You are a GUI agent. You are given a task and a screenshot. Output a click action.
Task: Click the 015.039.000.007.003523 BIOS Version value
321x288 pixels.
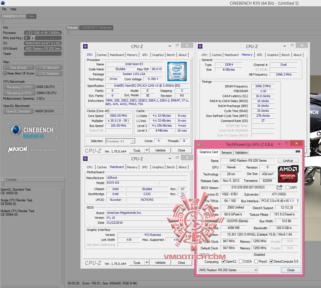pos(248,187)
